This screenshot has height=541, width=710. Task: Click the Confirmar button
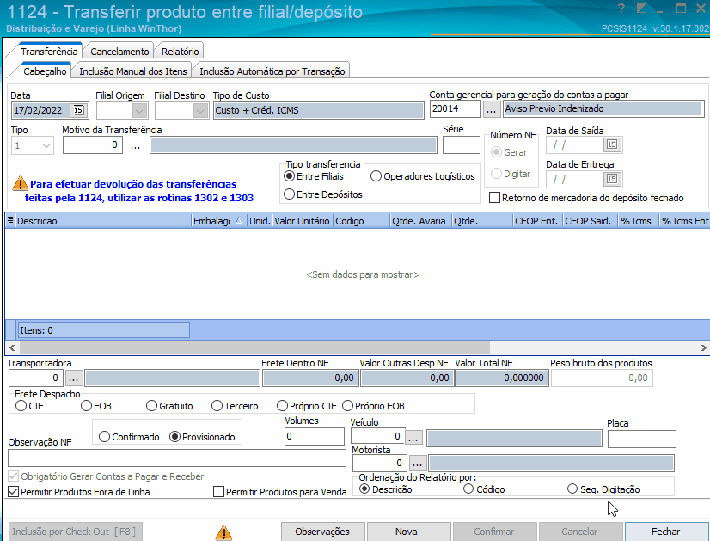(x=494, y=532)
